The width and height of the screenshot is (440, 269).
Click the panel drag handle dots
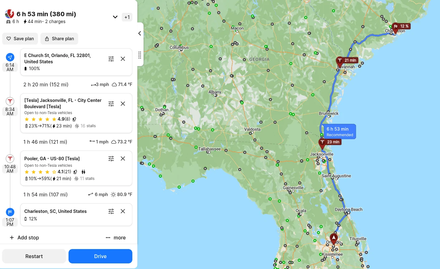point(140,55)
